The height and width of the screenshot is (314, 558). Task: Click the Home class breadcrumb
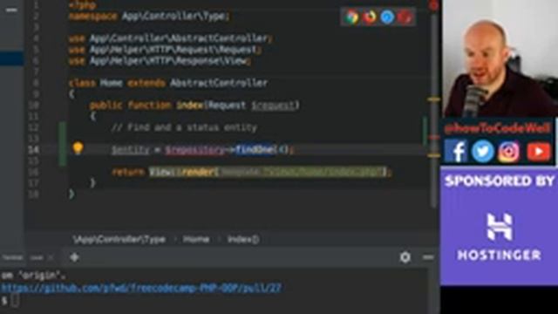pyautogui.click(x=196, y=239)
